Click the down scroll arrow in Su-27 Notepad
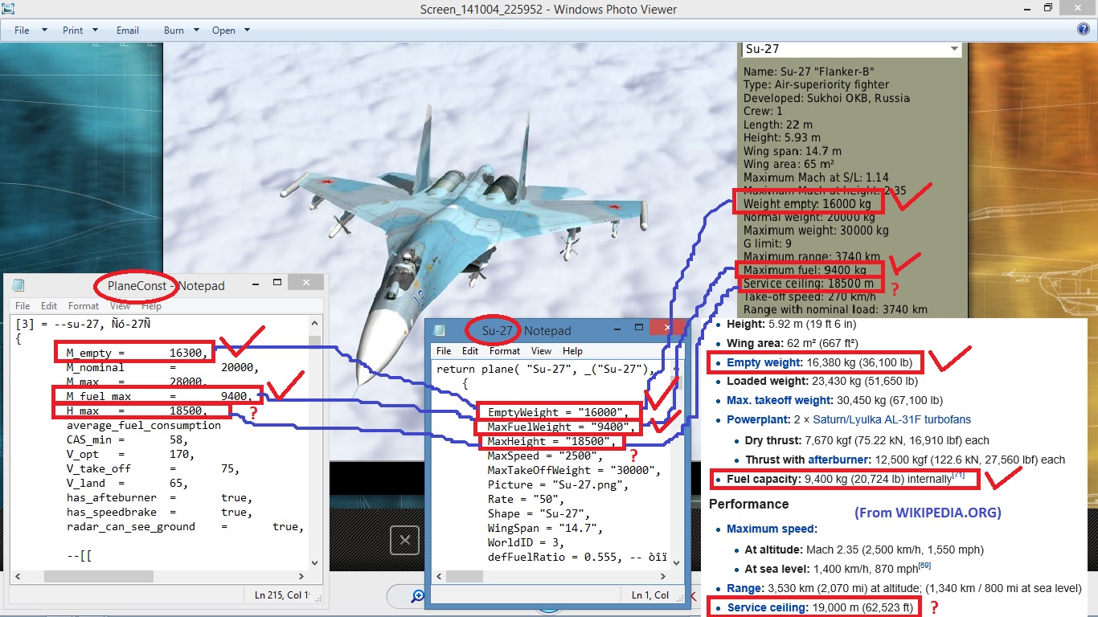The width and height of the screenshot is (1098, 617). 674,563
